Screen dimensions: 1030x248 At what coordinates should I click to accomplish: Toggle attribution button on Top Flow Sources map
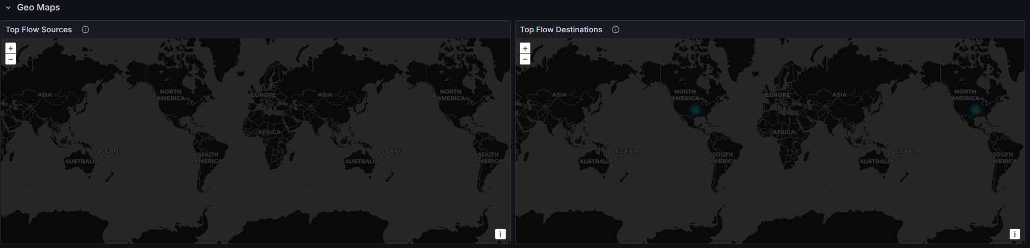tap(500, 234)
